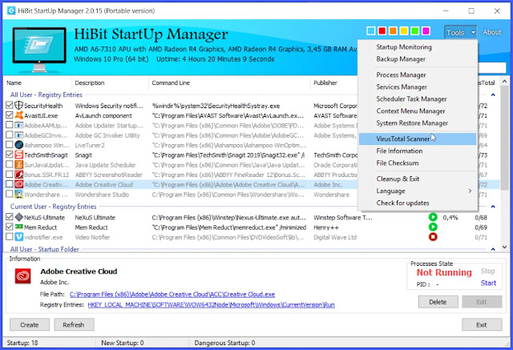513x350 pixels.
Task: Select the green color theme swatch
Action: [415, 30]
